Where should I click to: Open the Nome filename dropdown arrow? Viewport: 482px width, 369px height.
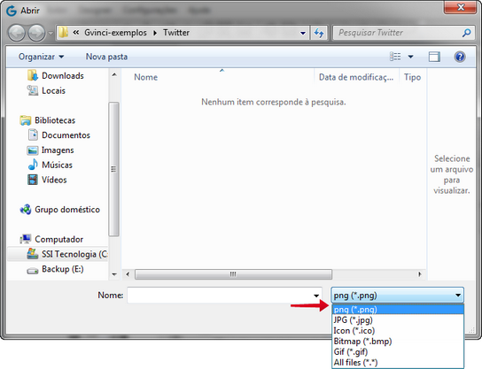(x=316, y=296)
